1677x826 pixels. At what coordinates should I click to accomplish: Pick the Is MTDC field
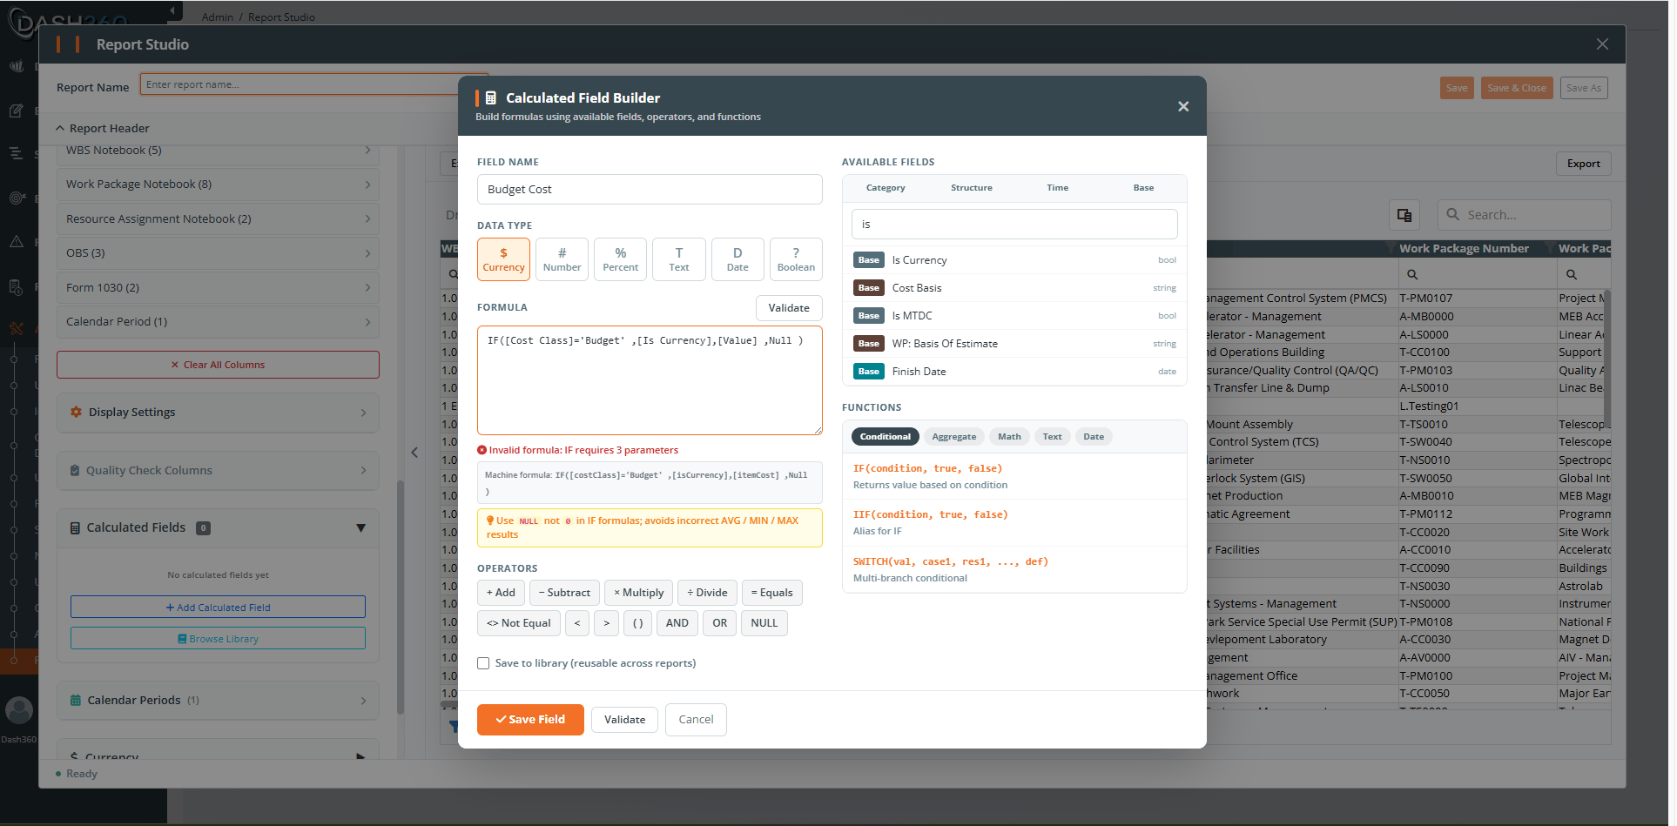pos(1014,316)
